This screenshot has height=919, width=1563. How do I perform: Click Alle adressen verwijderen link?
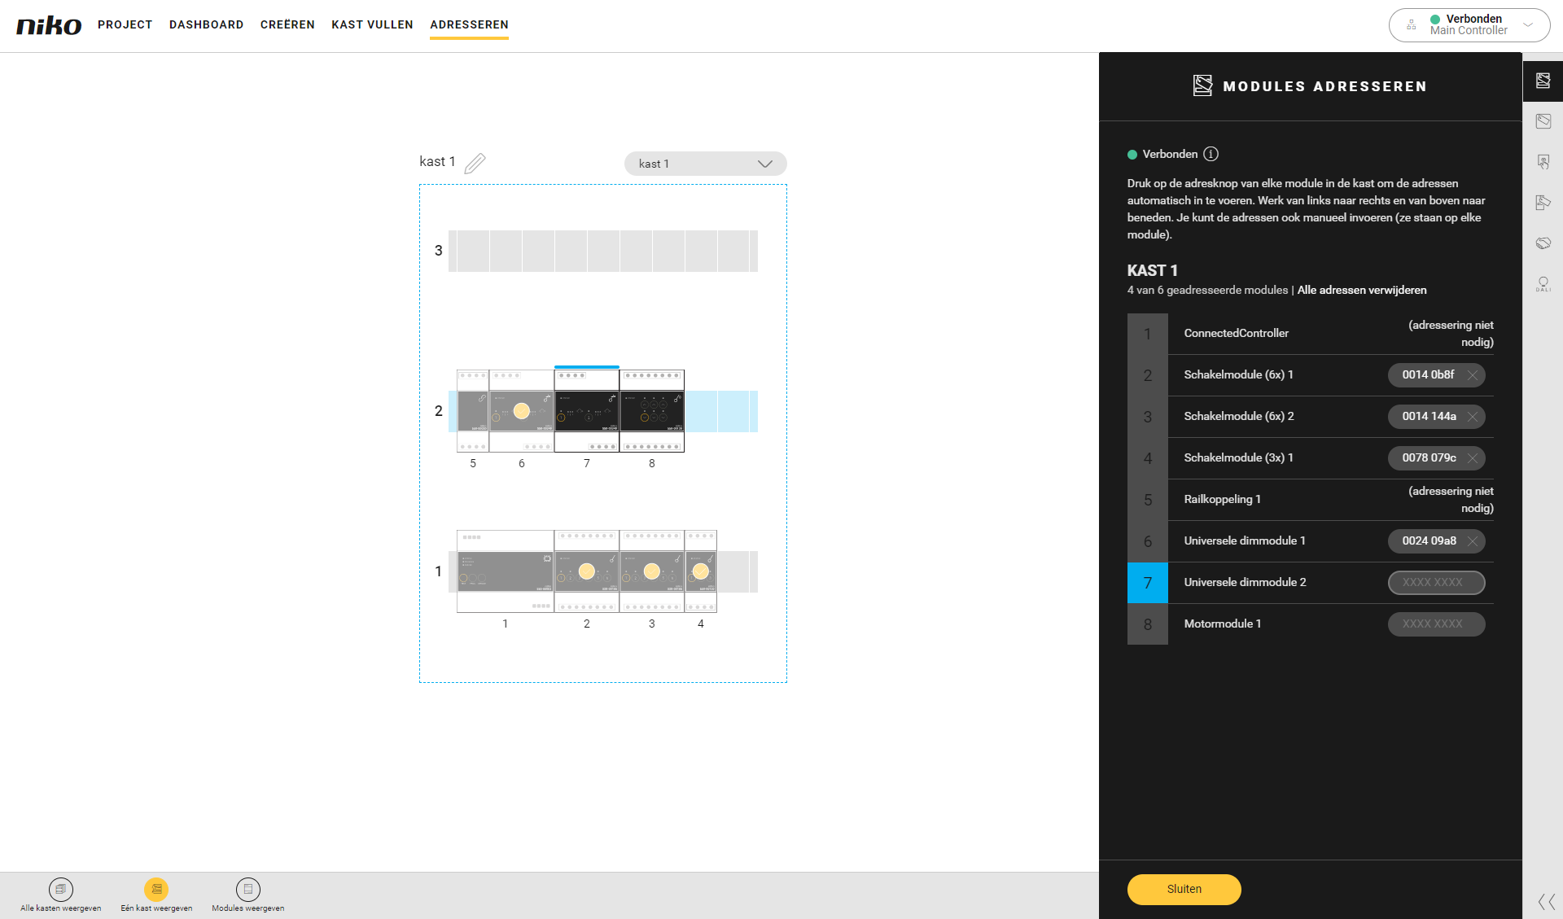click(1361, 290)
